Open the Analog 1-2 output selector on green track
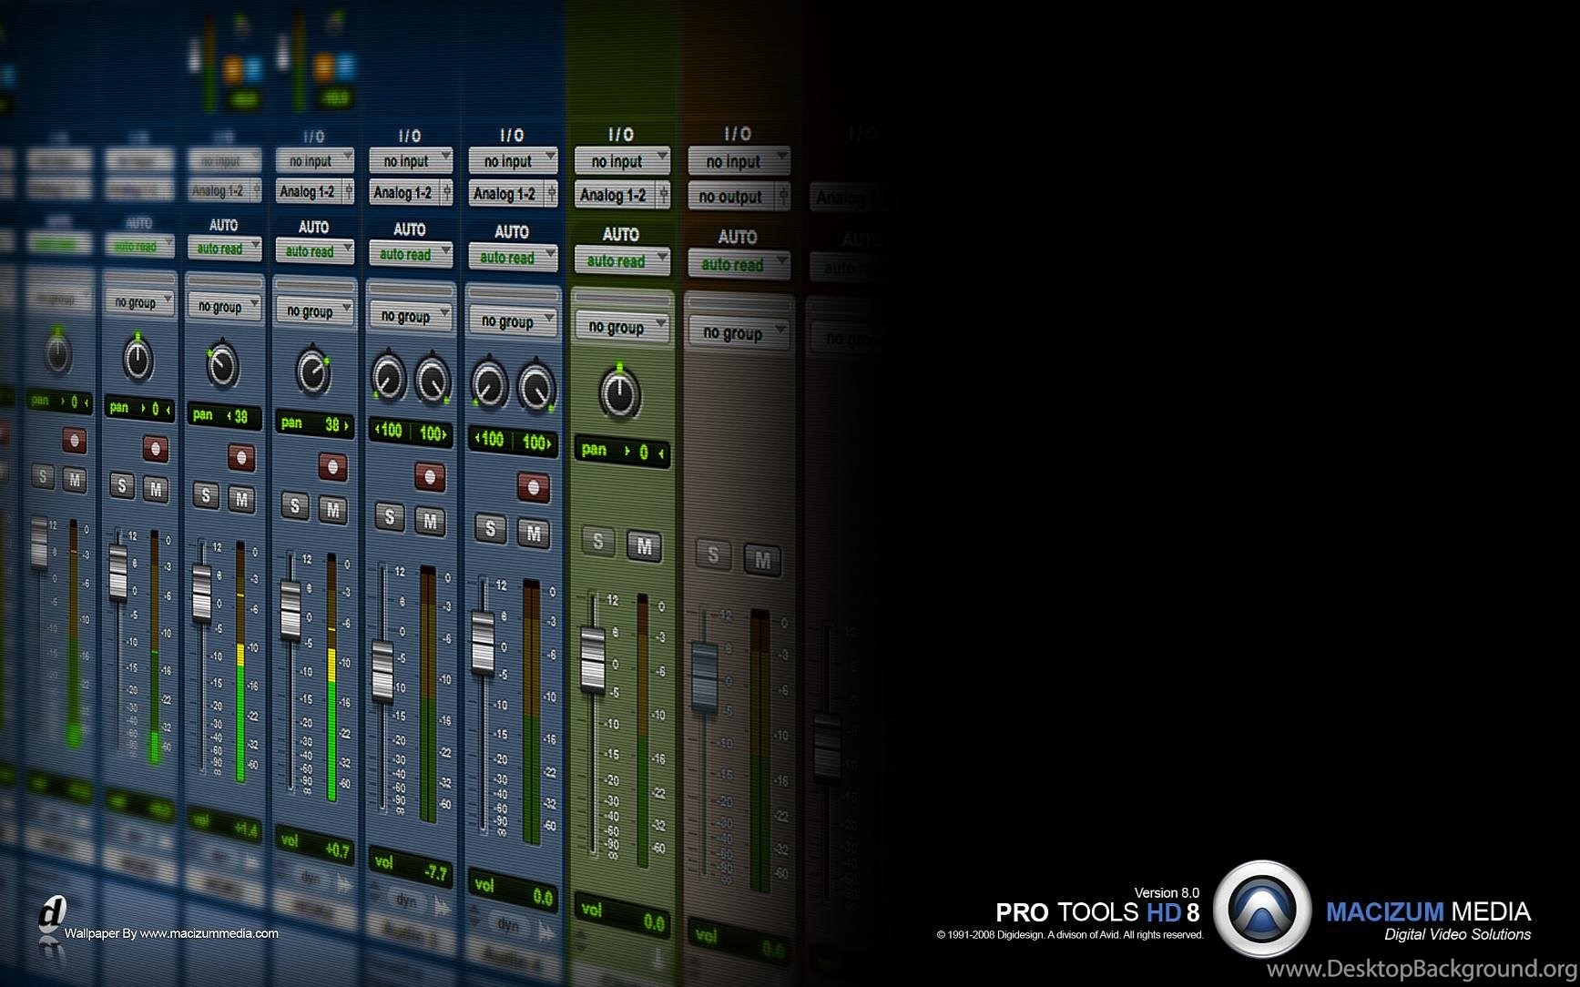 615,195
